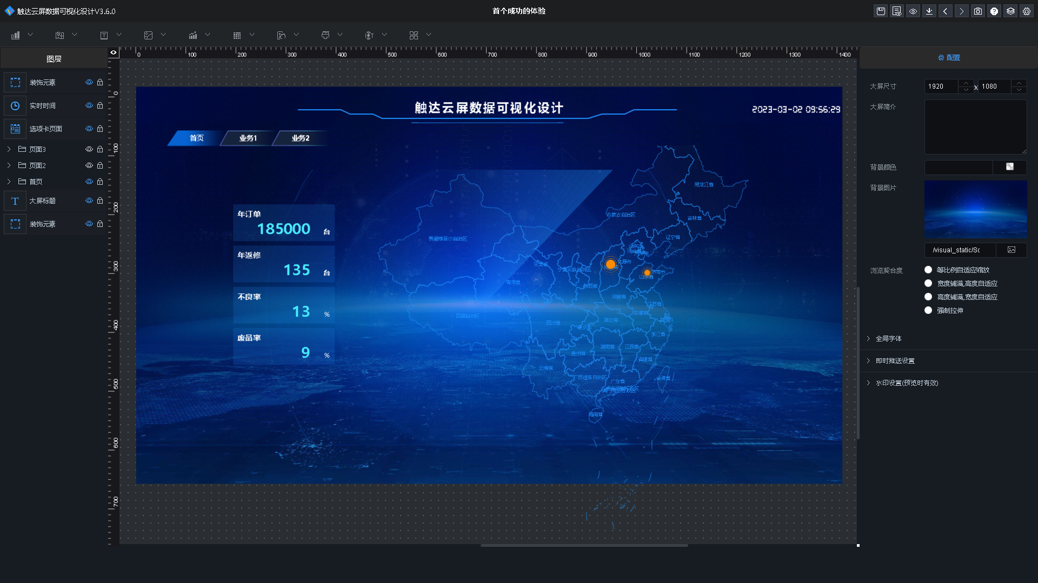Screen dimensions: 1038x583
Task: Select 强制拉伸 radio option
Action: 928,310
